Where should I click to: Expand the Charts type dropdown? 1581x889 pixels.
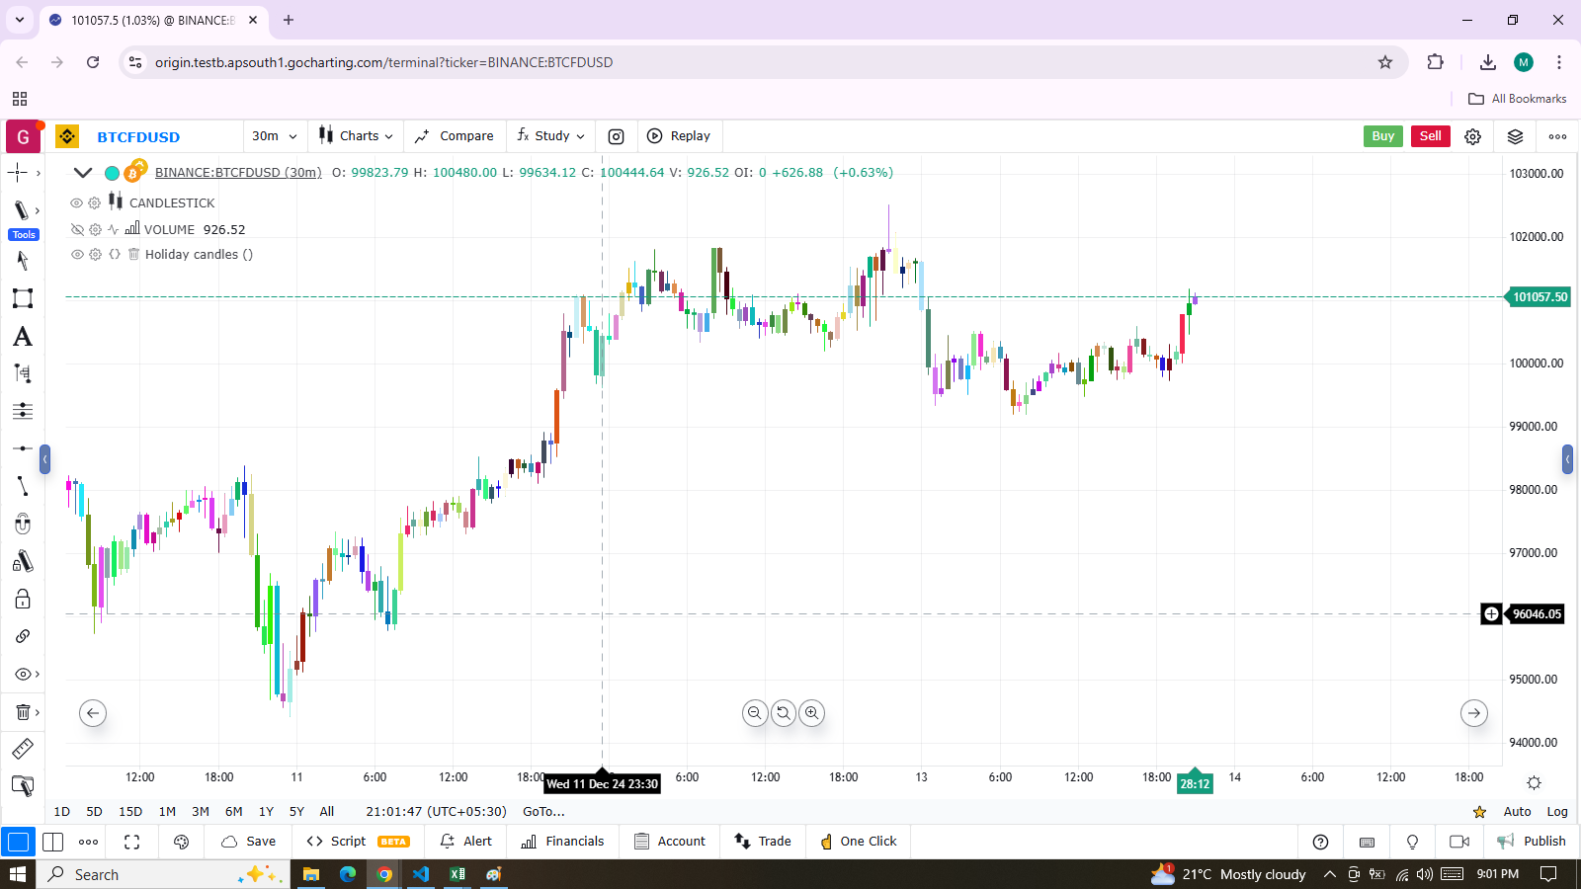coord(356,136)
